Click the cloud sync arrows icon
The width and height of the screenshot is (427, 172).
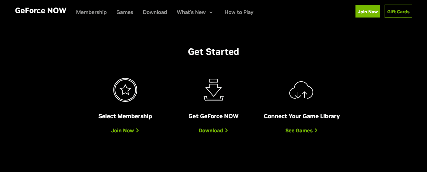pos(301,90)
